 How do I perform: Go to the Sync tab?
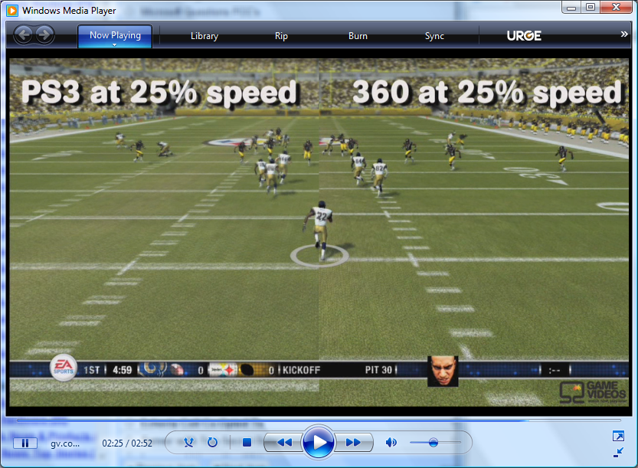click(x=434, y=36)
